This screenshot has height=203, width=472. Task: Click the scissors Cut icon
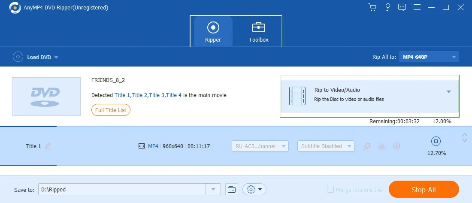tap(382, 146)
